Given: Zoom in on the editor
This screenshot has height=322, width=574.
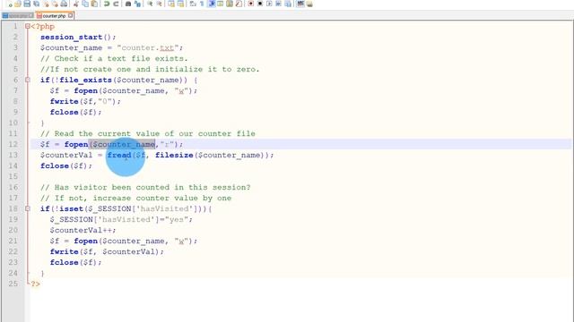Looking at the screenshot, I should pos(150,4).
